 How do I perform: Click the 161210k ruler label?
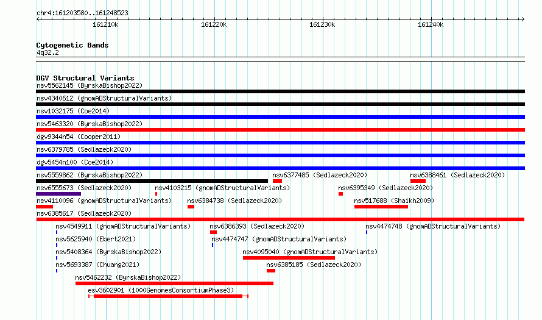coord(105,24)
